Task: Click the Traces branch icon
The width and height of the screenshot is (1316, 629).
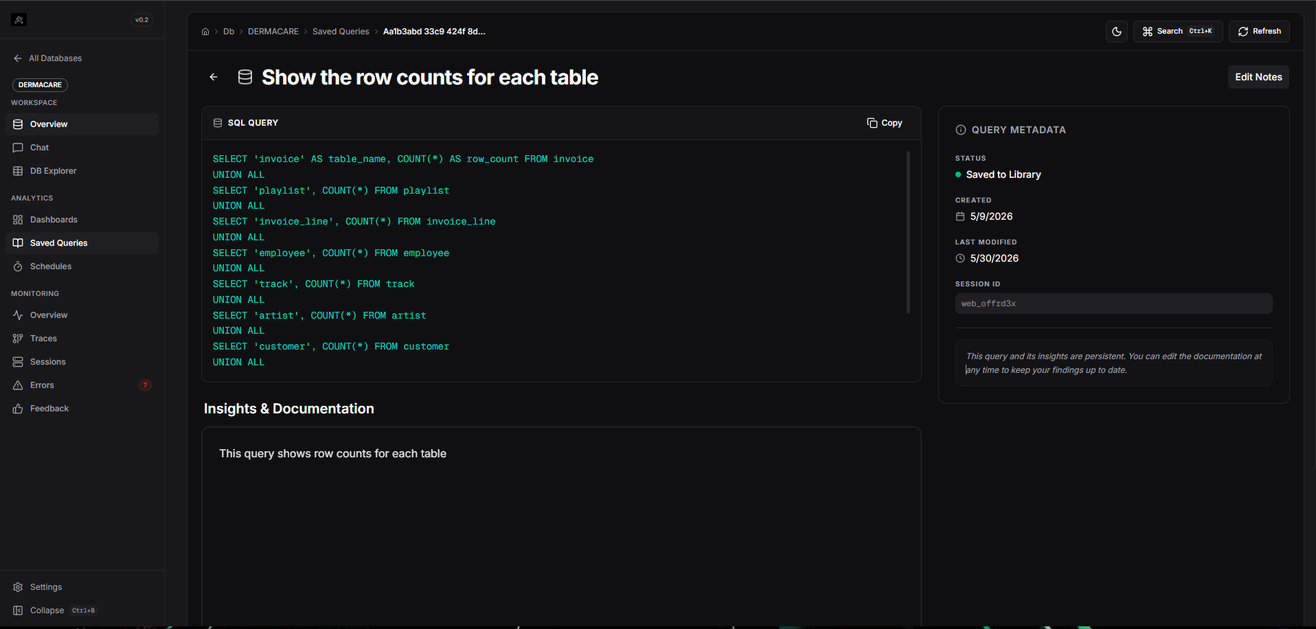Action: (18, 339)
